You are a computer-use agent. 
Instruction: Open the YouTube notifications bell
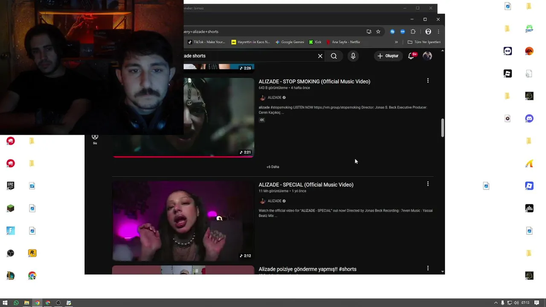[412, 56]
